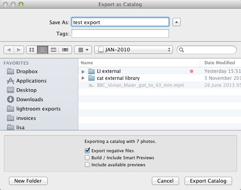
Task: Click the Export Catalog button
Action: [208, 181]
